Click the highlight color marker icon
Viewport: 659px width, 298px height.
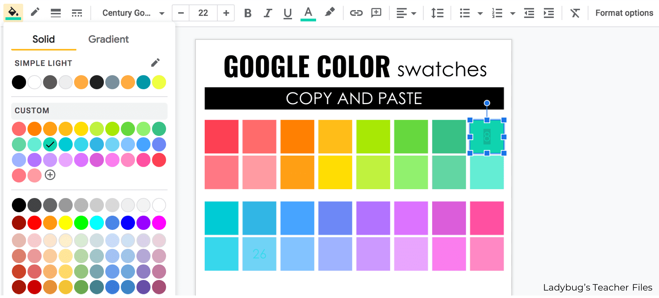tap(329, 13)
